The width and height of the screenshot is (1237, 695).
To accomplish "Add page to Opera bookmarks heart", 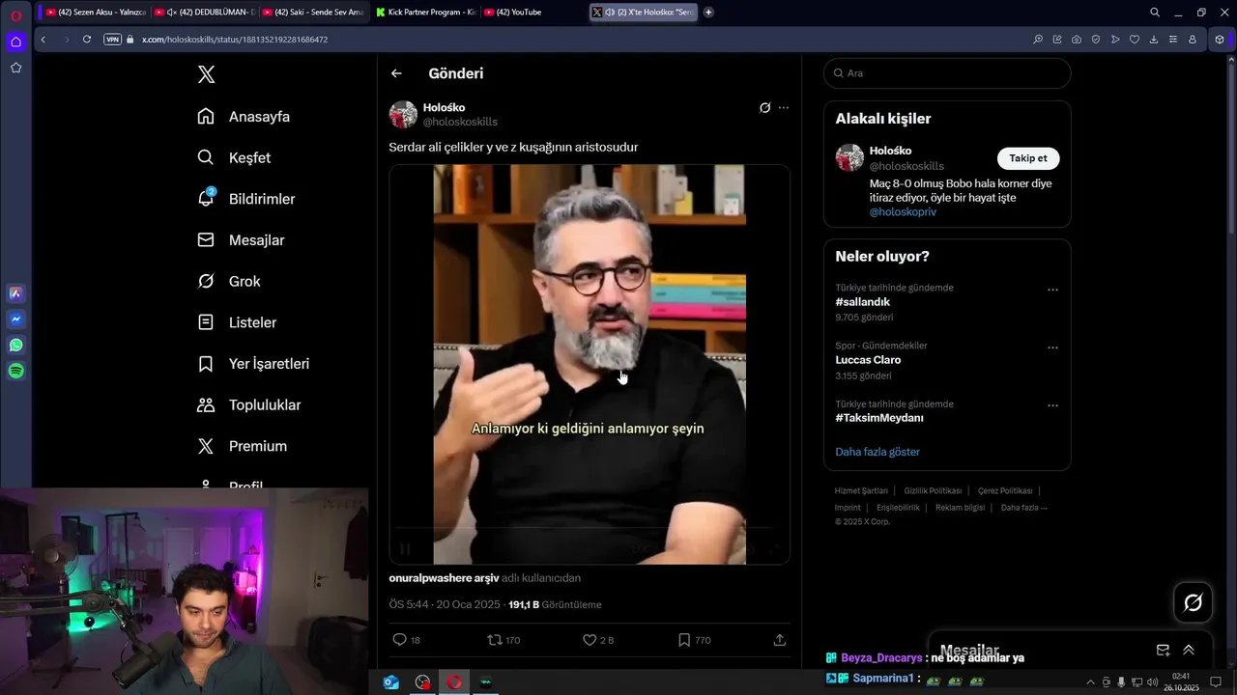I will click(x=1135, y=40).
